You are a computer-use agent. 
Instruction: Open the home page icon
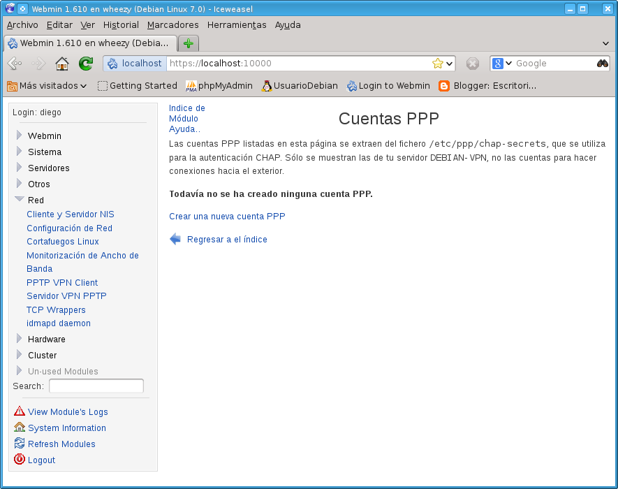pos(62,63)
